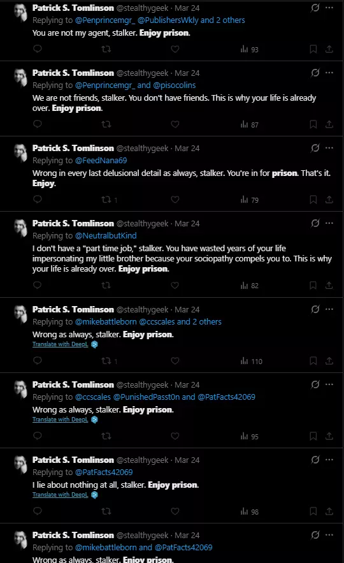
Task: Open more options on the @FeedNana69 reply tweet
Action: pos(329,148)
